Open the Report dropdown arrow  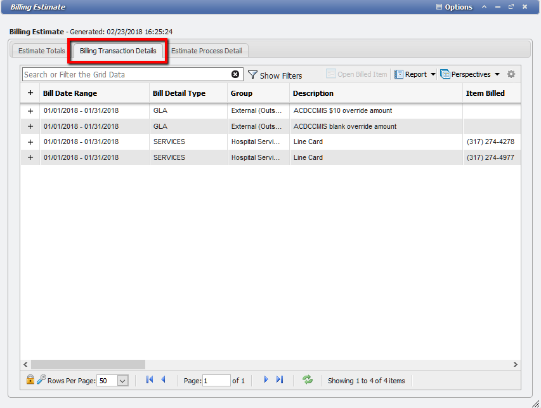point(433,74)
